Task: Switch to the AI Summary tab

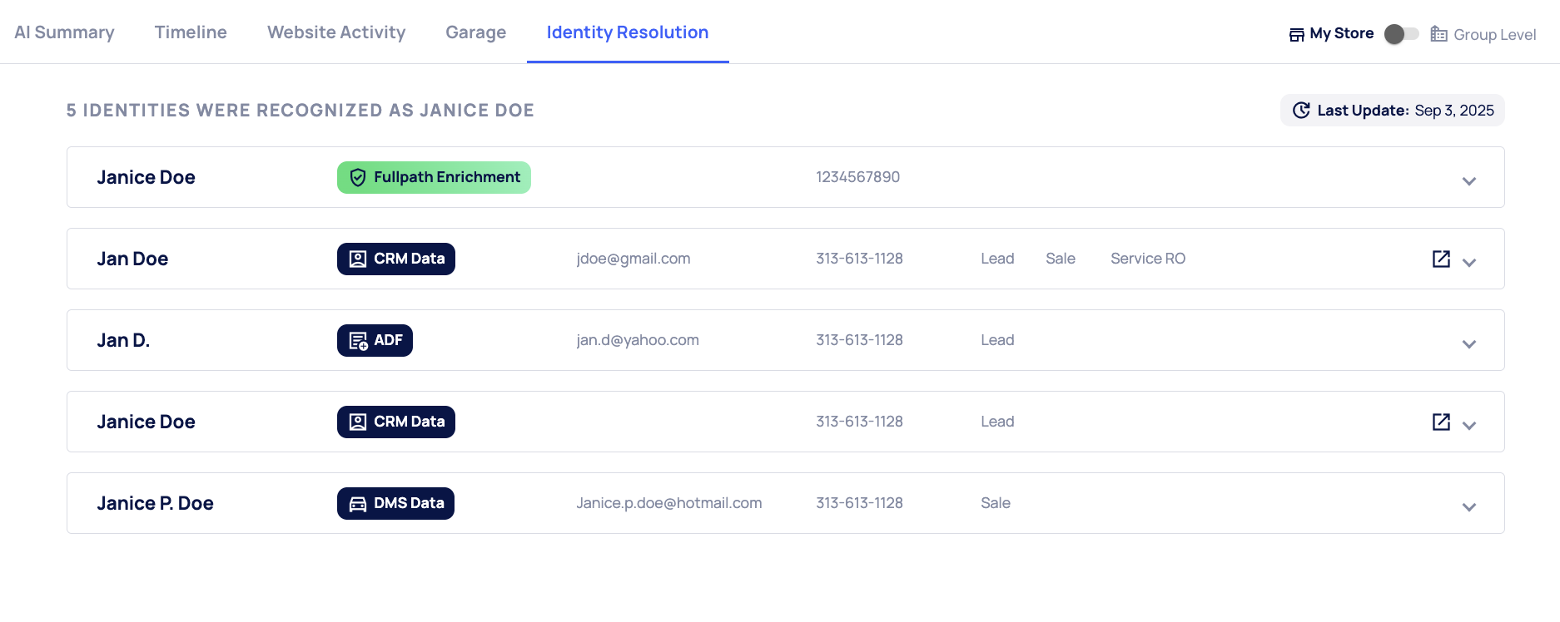Action: 64,32
